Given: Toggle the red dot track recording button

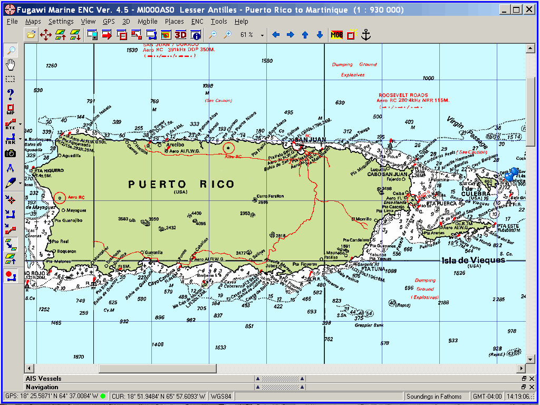Looking at the screenshot, I should click(11, 276).
